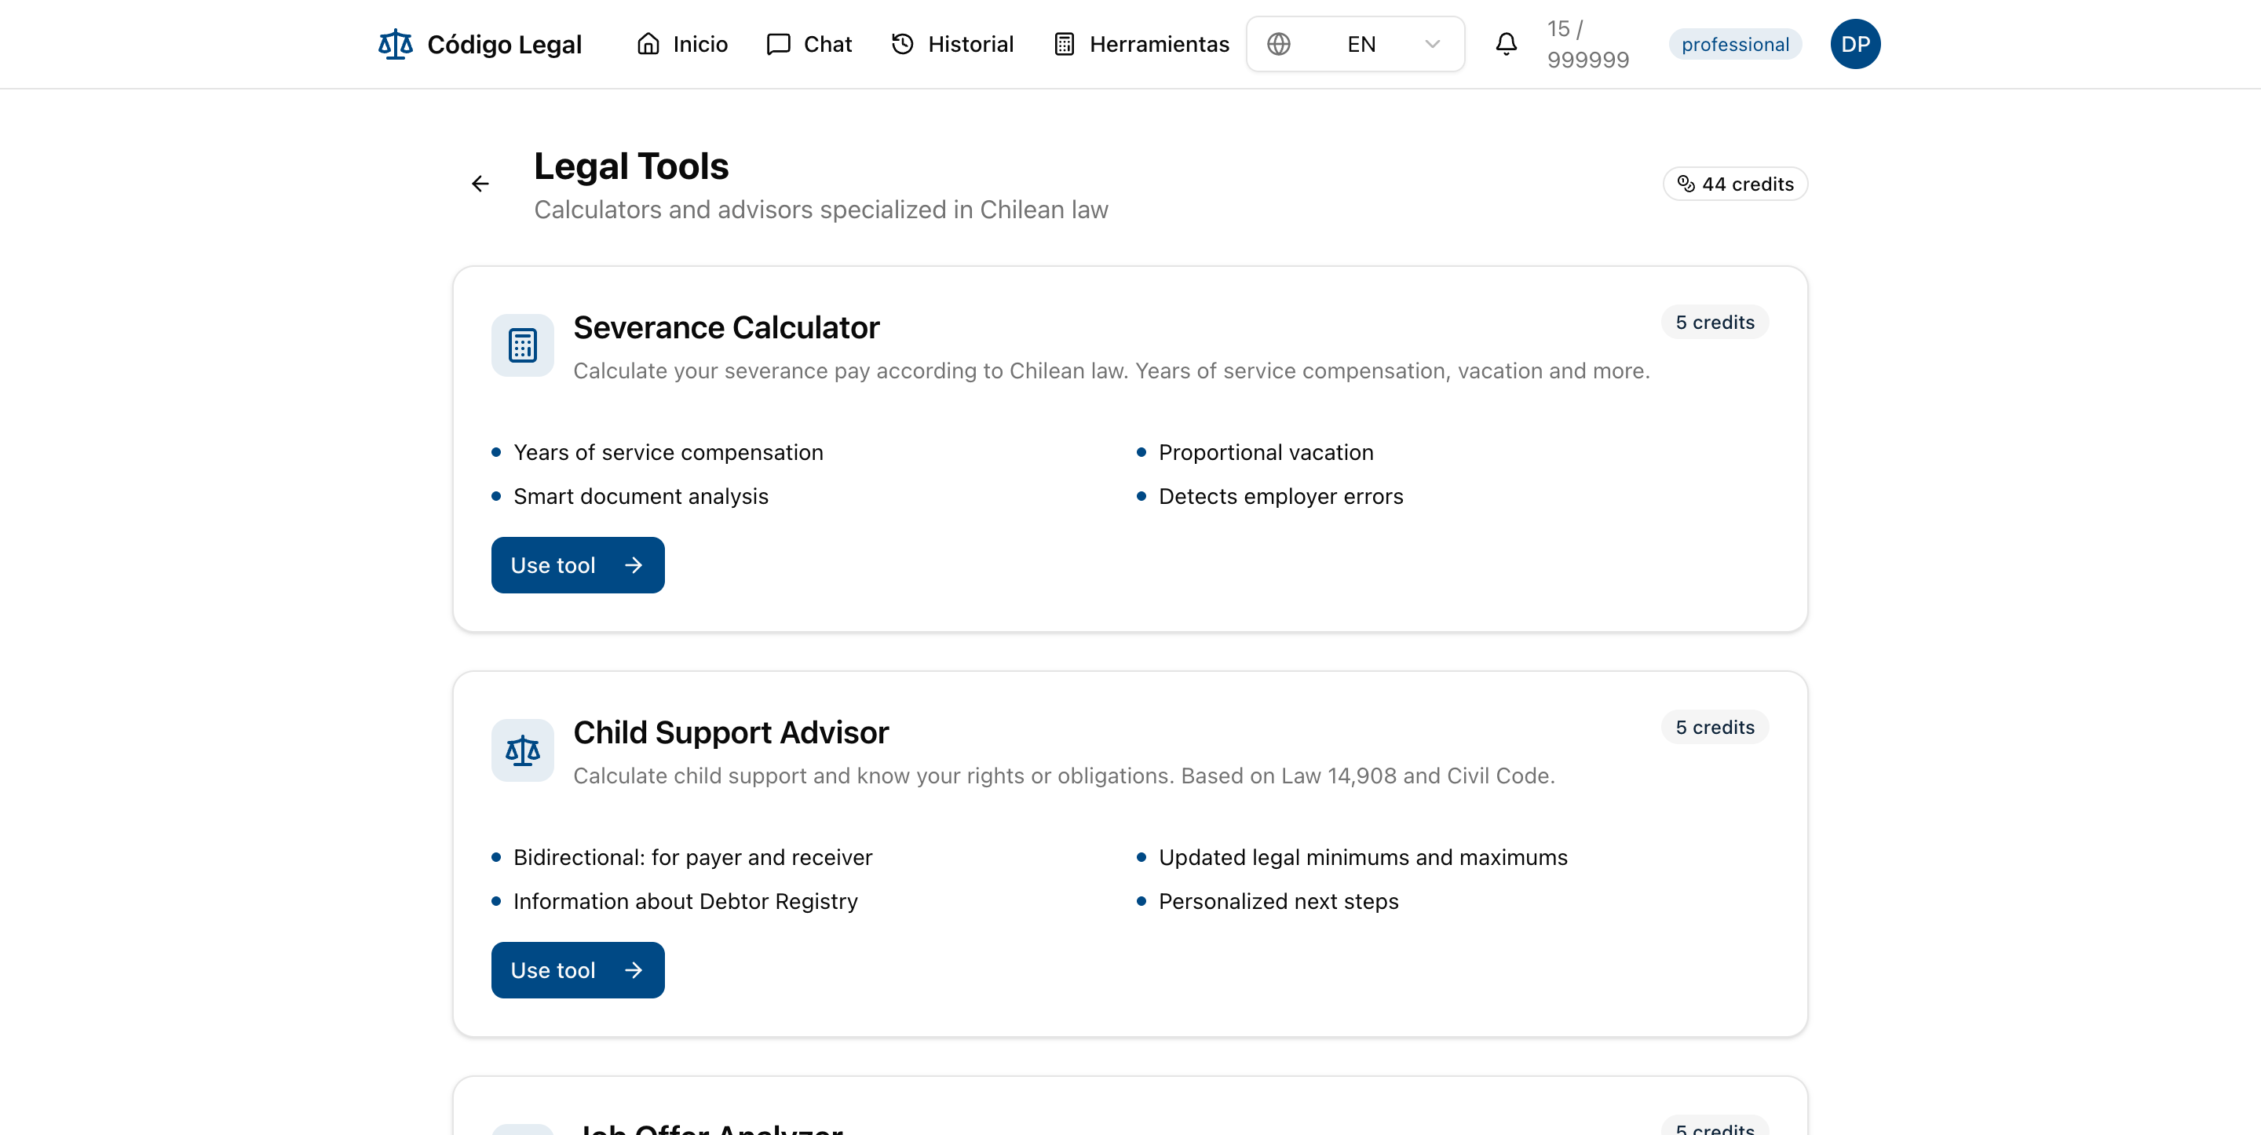
Task: Select the professional plan badge
Action: (x=1734, y=44)
